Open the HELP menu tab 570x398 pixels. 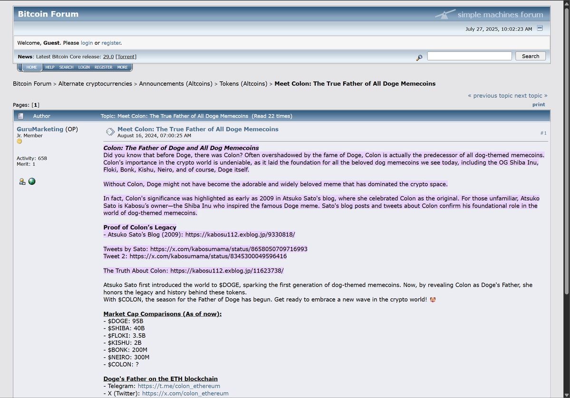pyautogui.click(x=50, y=67)
